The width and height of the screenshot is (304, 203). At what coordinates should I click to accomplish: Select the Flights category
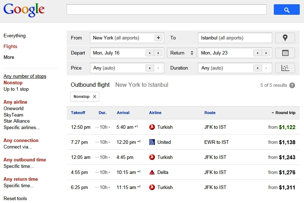(x=10, y=46)
